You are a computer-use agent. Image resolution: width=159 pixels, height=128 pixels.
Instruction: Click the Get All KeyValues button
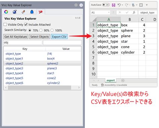[x=16, y=37]
